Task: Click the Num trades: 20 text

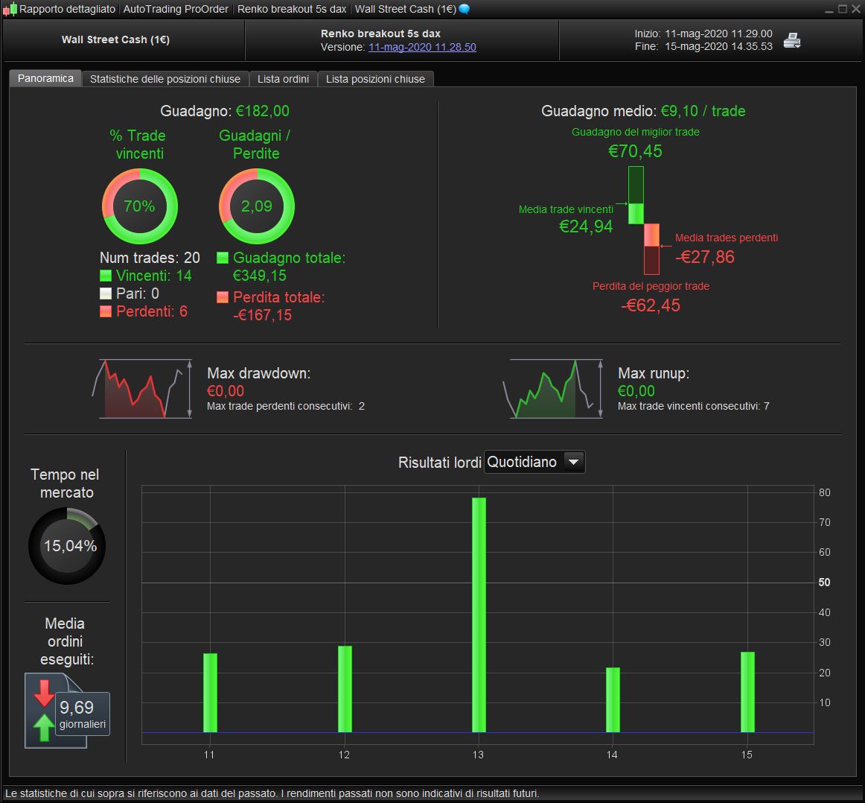Action: click(x=150, y=258)
